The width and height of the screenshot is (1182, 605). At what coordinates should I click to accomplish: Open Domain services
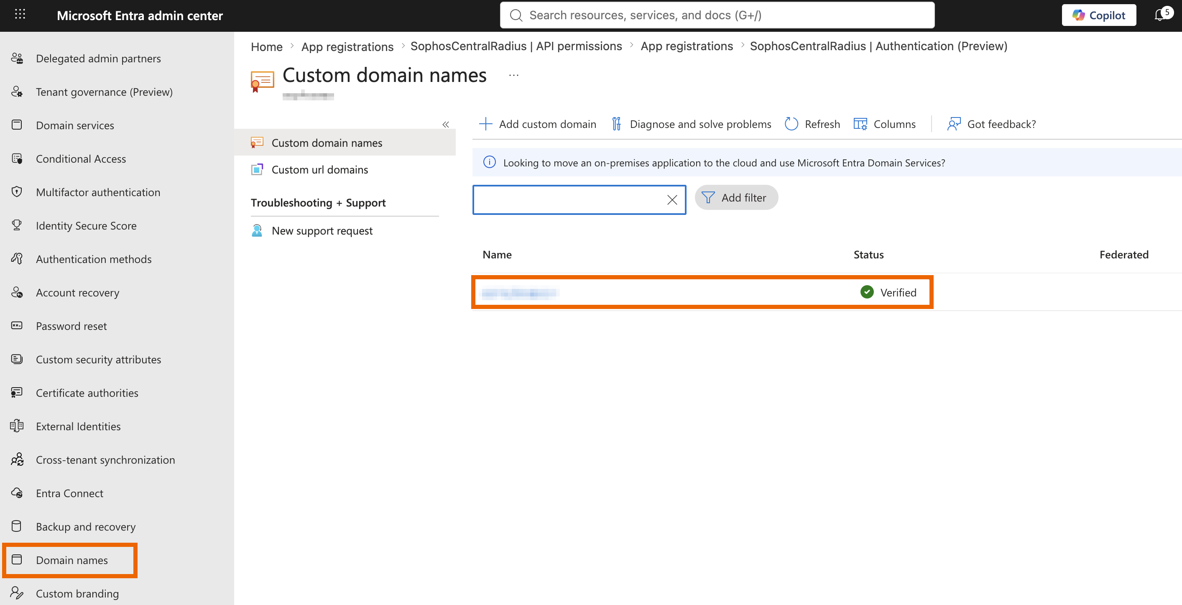75,125
